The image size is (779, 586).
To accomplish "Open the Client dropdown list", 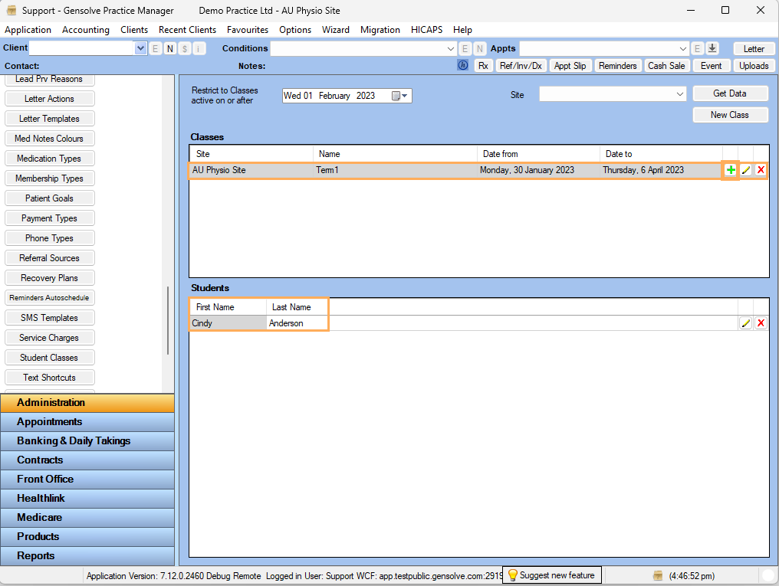I will coord(140,48).
